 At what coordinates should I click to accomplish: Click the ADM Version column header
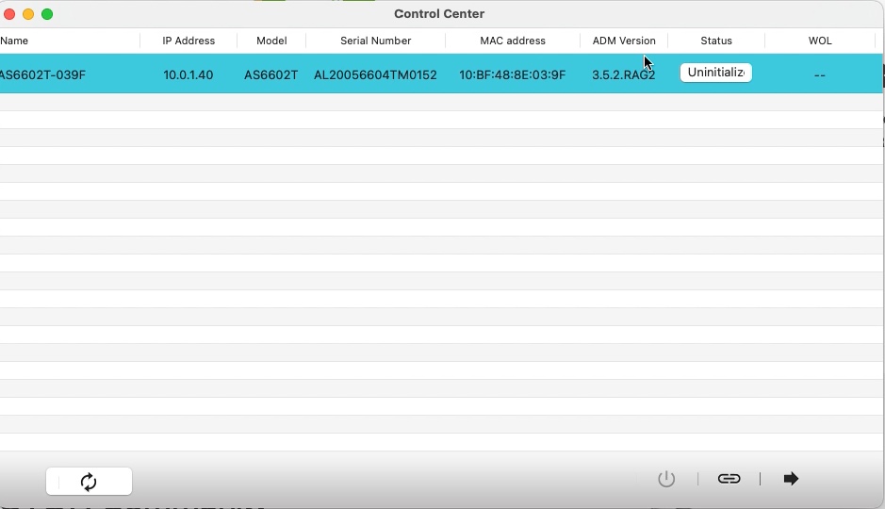(623, 41)
